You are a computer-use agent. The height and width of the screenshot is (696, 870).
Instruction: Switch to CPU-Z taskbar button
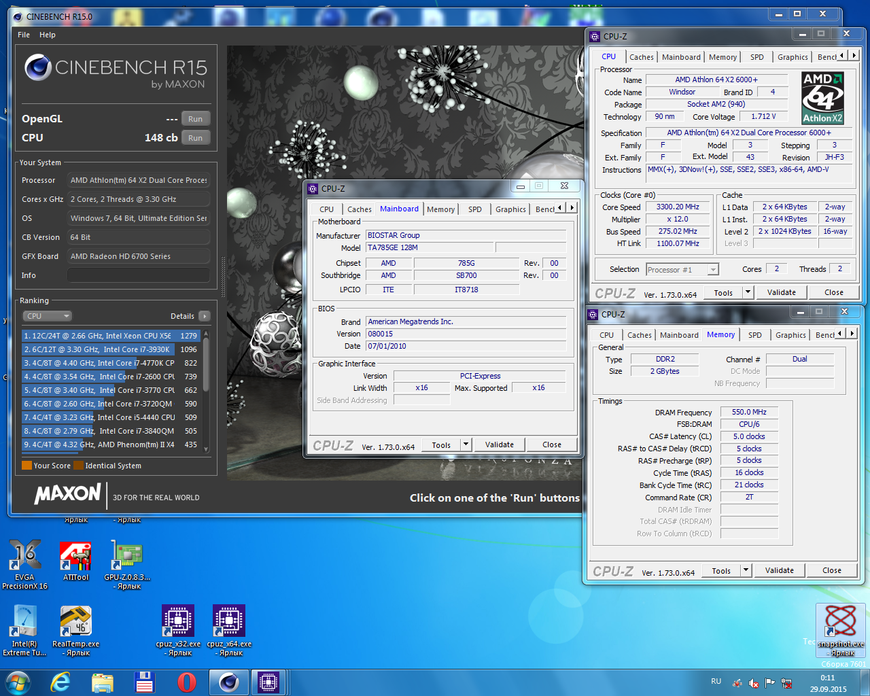(268, 682)
